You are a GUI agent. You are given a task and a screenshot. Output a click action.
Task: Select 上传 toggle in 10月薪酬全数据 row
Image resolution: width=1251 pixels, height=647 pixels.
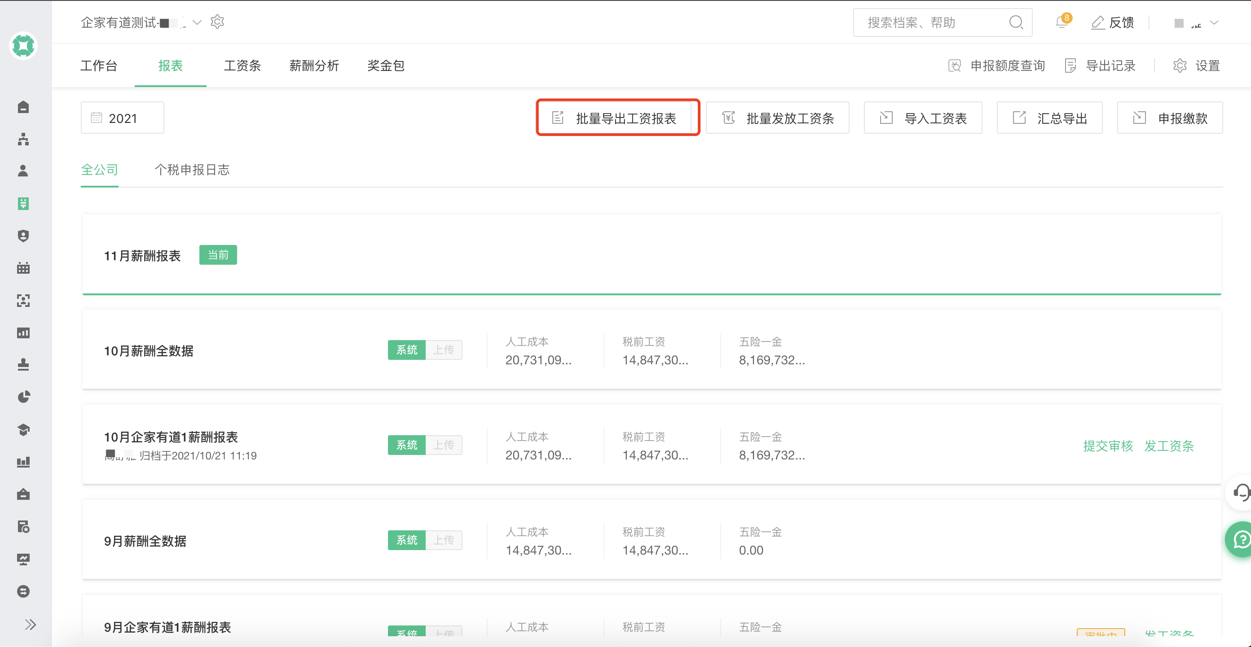tap(444, 350)
